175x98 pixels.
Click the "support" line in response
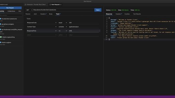pyautogui.click(x=134, y=36)
